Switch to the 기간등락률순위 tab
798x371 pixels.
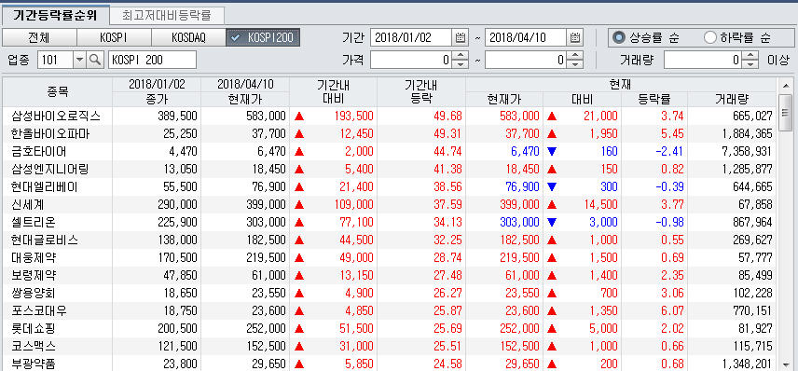pos(56,15)
